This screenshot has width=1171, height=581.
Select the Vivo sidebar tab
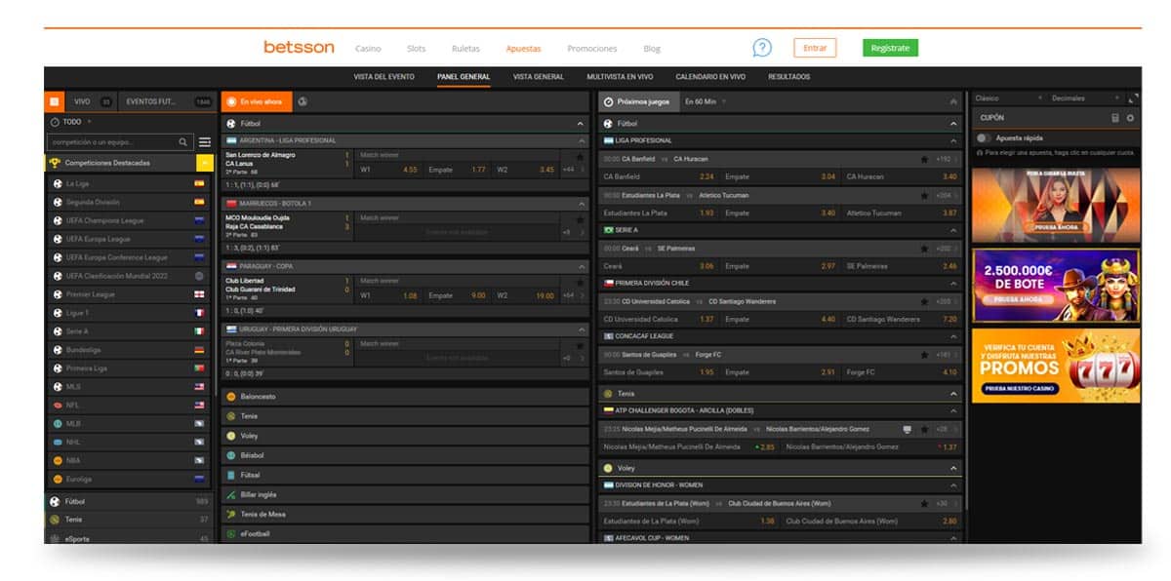(x=92, y=101)
